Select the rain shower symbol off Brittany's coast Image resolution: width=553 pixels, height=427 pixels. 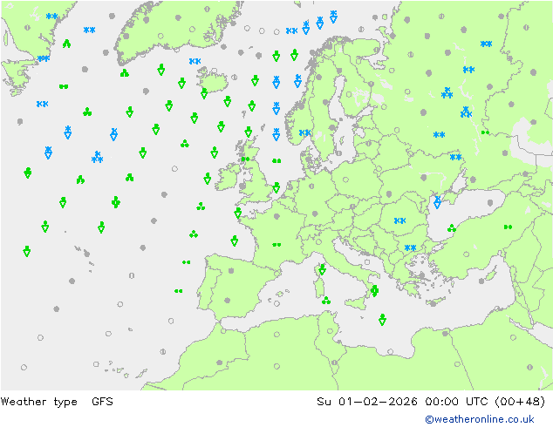click(x=238, y=213)
